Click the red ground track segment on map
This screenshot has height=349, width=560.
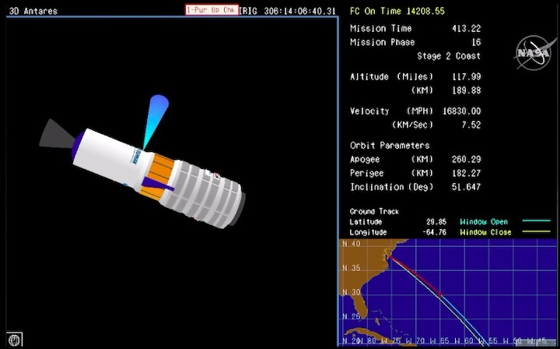coord(416,275)
